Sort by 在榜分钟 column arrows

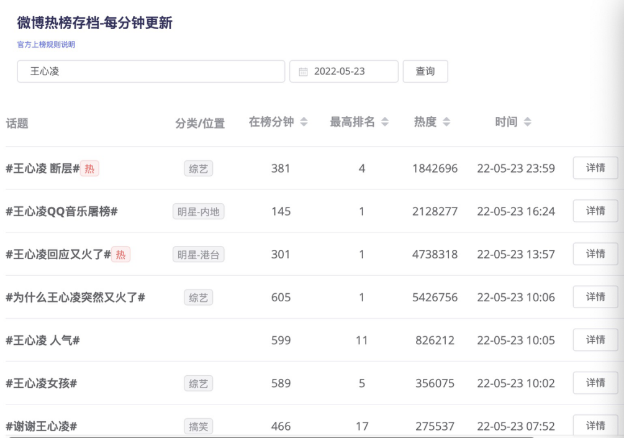pyautogui.click(x=304, y=122)
